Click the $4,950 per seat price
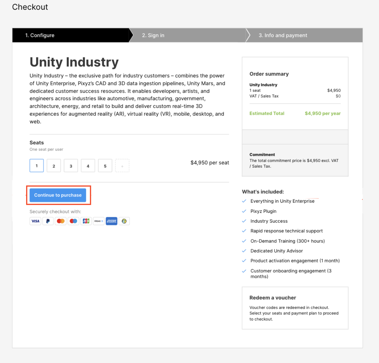379x363 pixels. click(210, 163)
